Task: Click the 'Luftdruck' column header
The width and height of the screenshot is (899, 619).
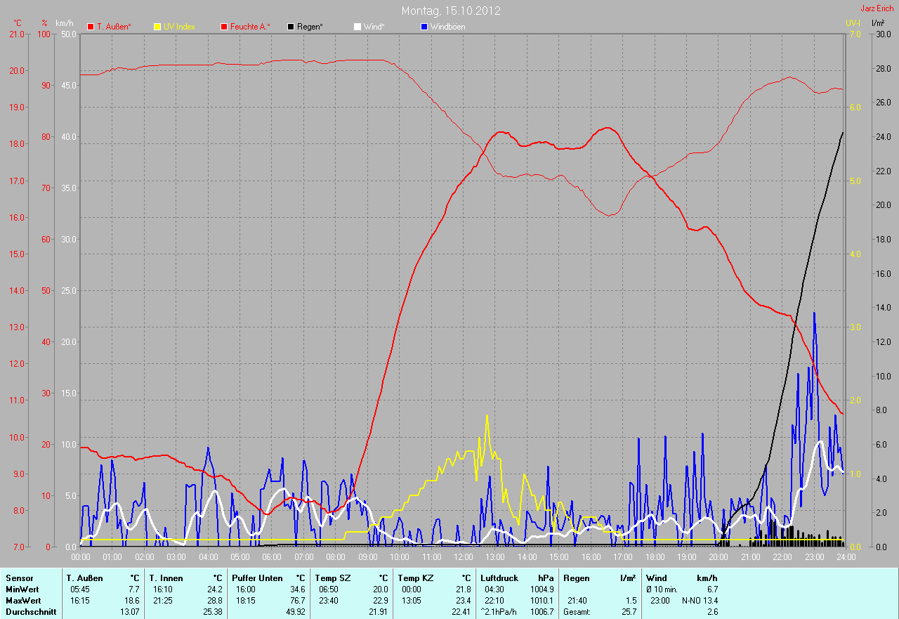Action: (498, 578)
